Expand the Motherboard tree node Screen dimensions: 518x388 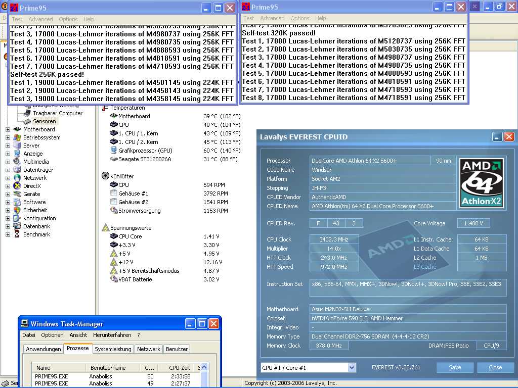pos(8,129)
